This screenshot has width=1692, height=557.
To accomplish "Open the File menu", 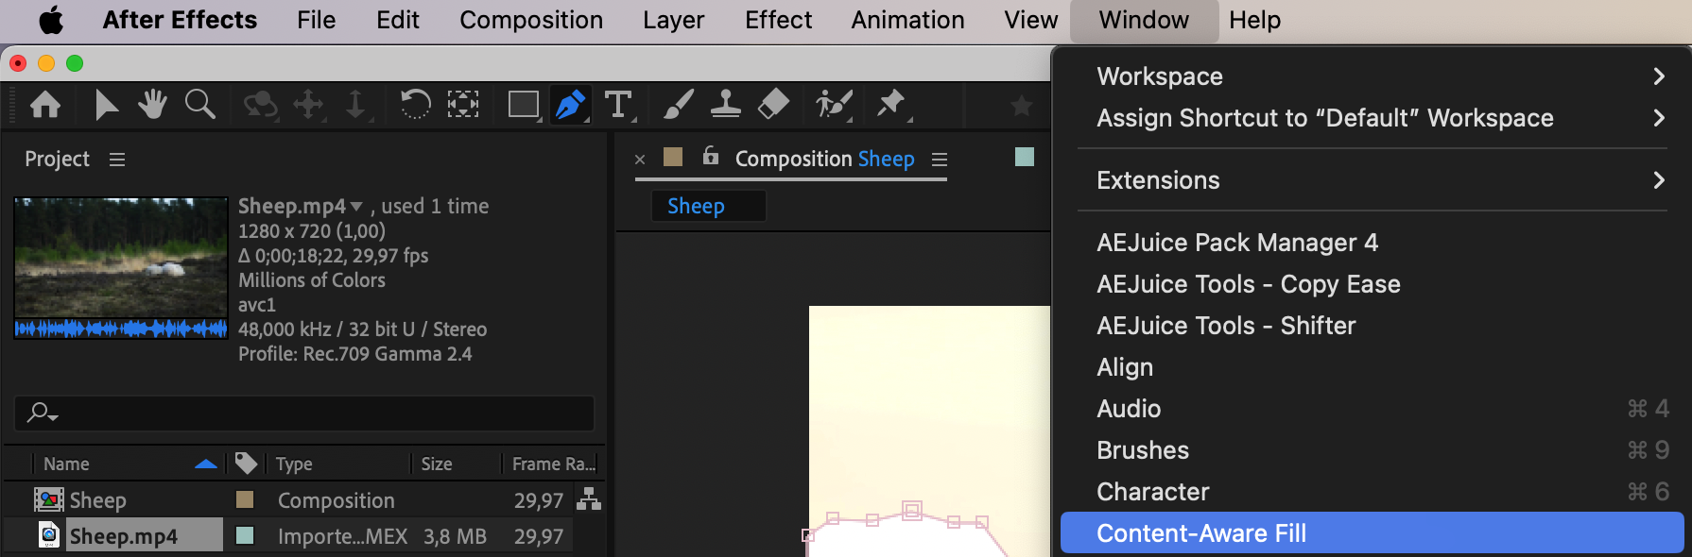I will [316, 20].
